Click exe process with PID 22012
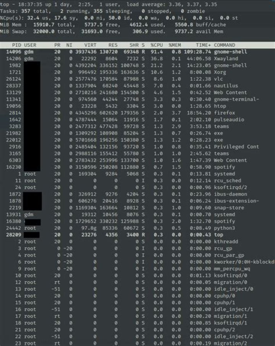This screenshot has width=275, height=346. (x=137, y=140)
